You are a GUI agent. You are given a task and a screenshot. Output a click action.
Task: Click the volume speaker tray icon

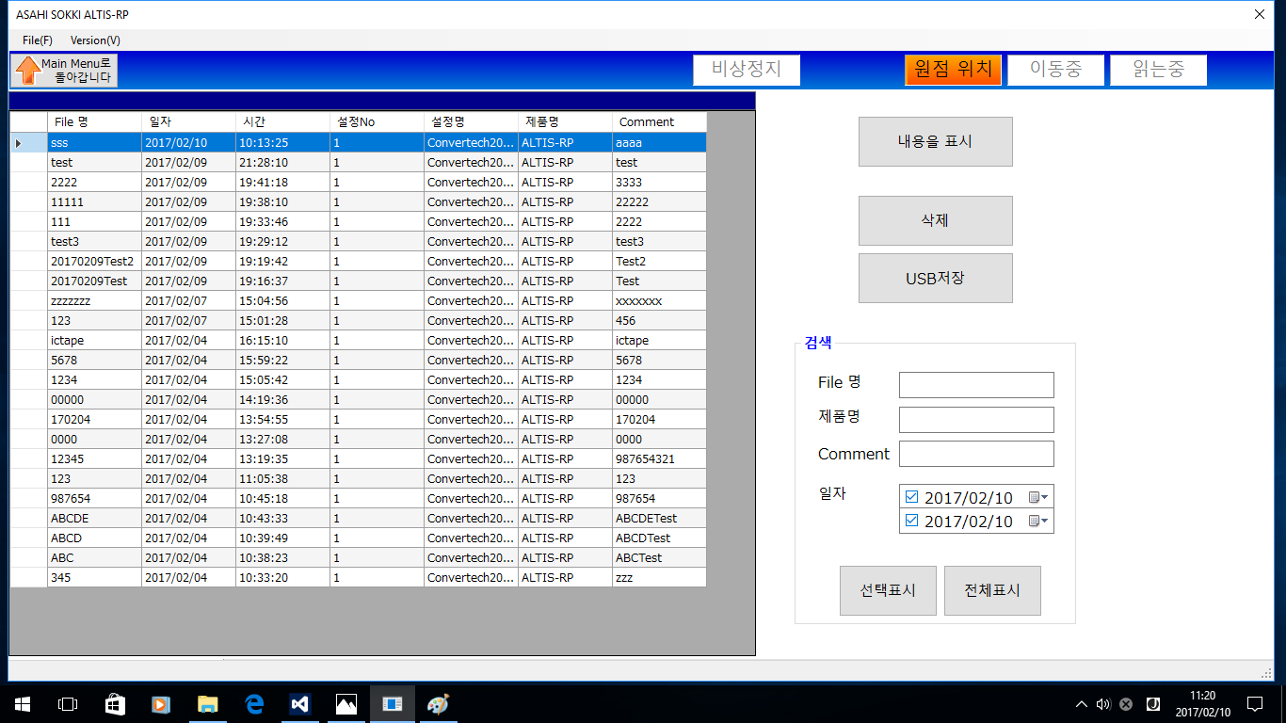click(1103, 704)
